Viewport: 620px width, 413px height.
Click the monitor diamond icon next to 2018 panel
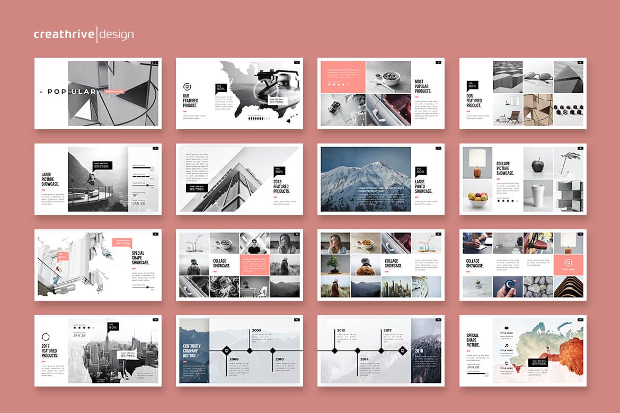pyautogui.click(x=402, y=351)
